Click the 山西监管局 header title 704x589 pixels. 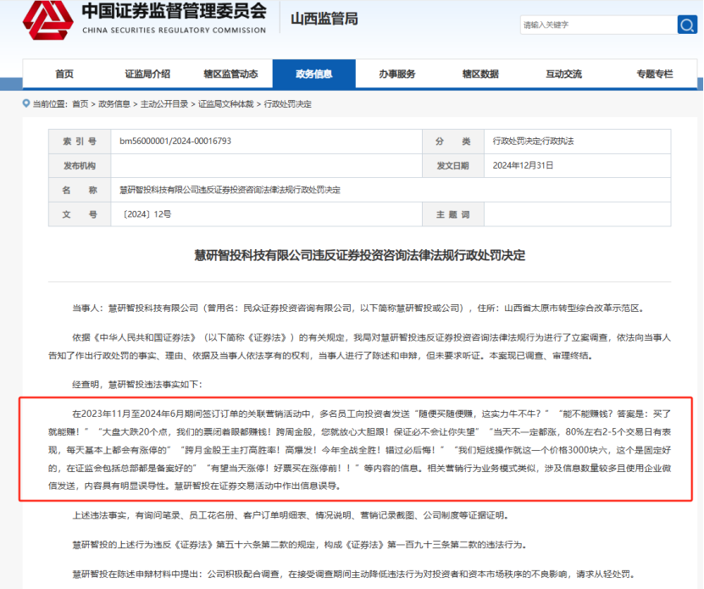tap(324, 19)
